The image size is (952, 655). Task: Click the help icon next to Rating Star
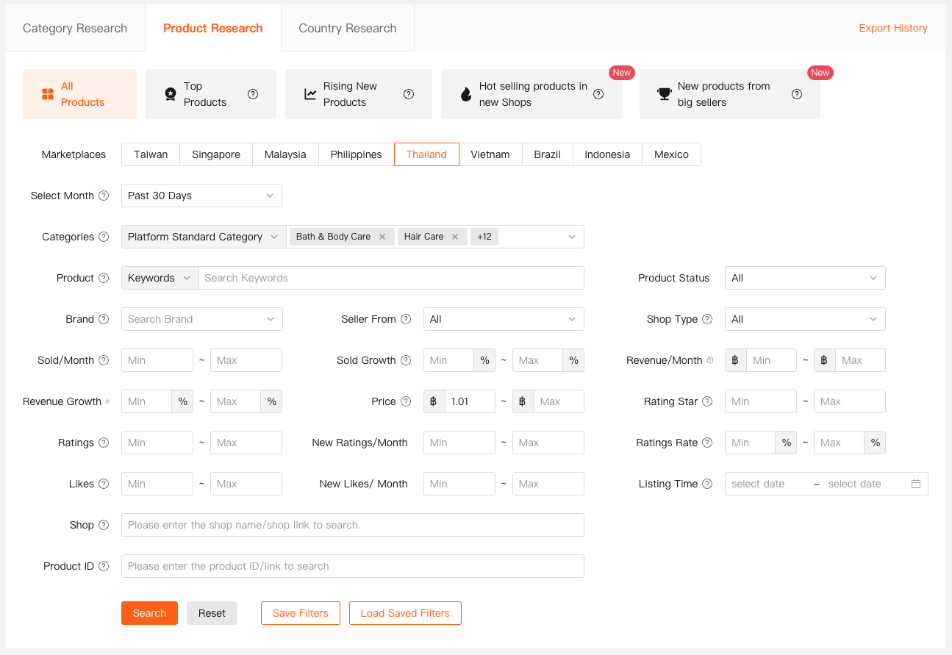(707, 401)
